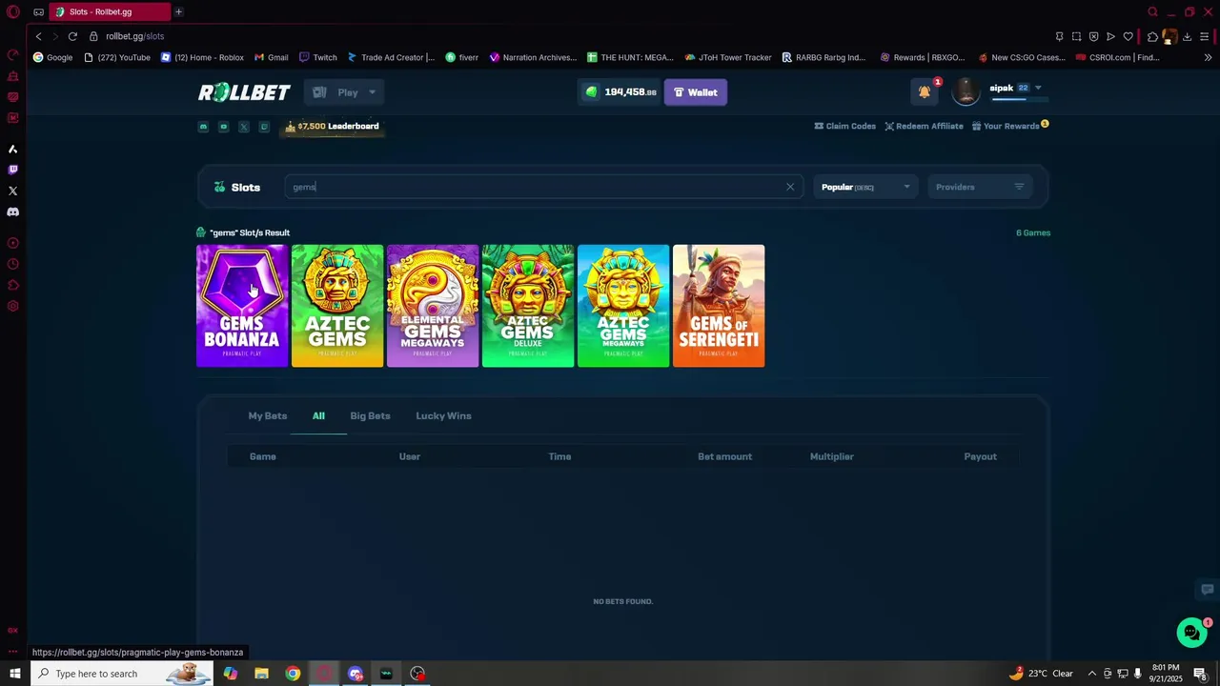The height and width of the screenshot is (686, 1220).
Task: Open Chrome from the taskbar
Action: click(x=293, y=674)
